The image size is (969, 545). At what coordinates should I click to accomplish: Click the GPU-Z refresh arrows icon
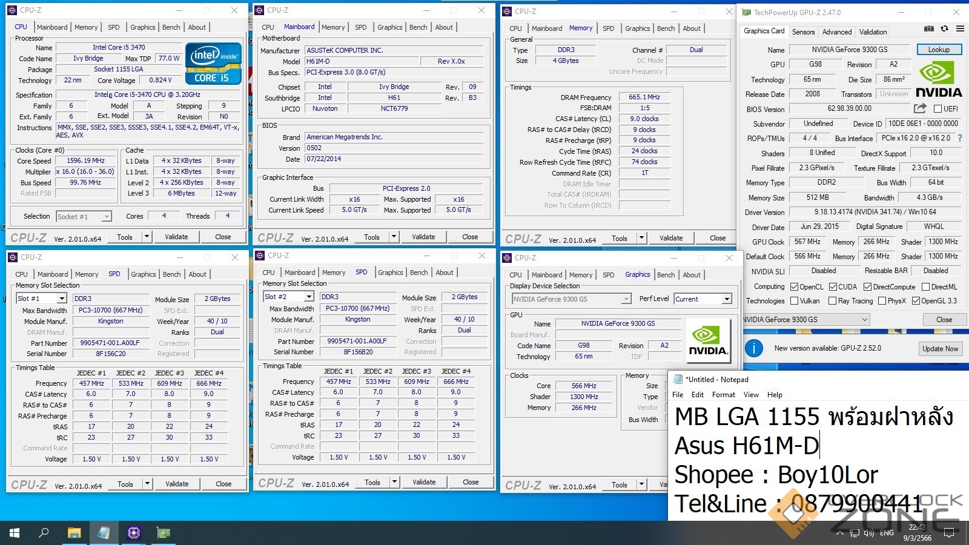(944, 28)
